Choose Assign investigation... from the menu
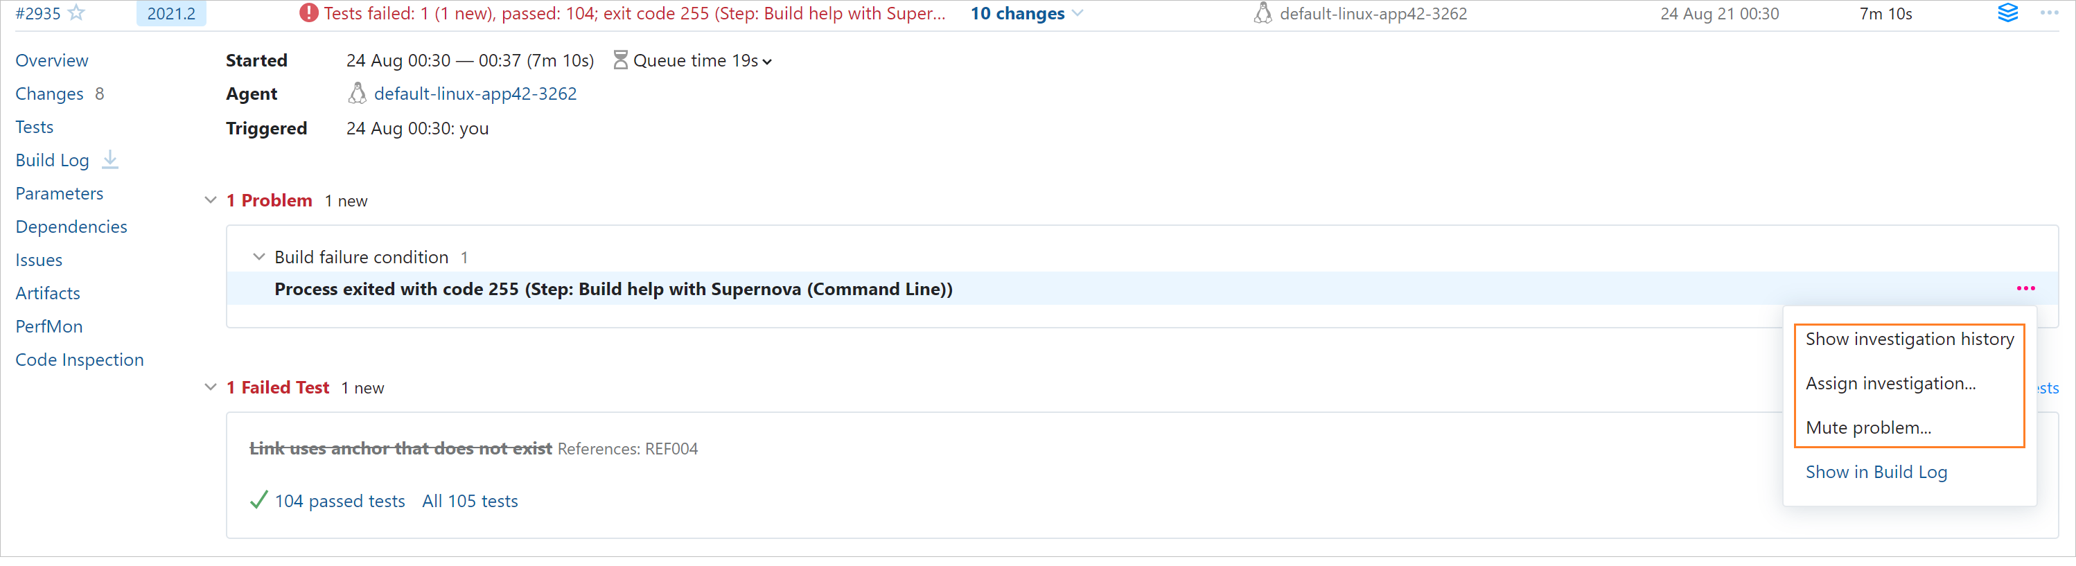Viewport: 2076px width, 566px height. click(x=1890, y=383)
